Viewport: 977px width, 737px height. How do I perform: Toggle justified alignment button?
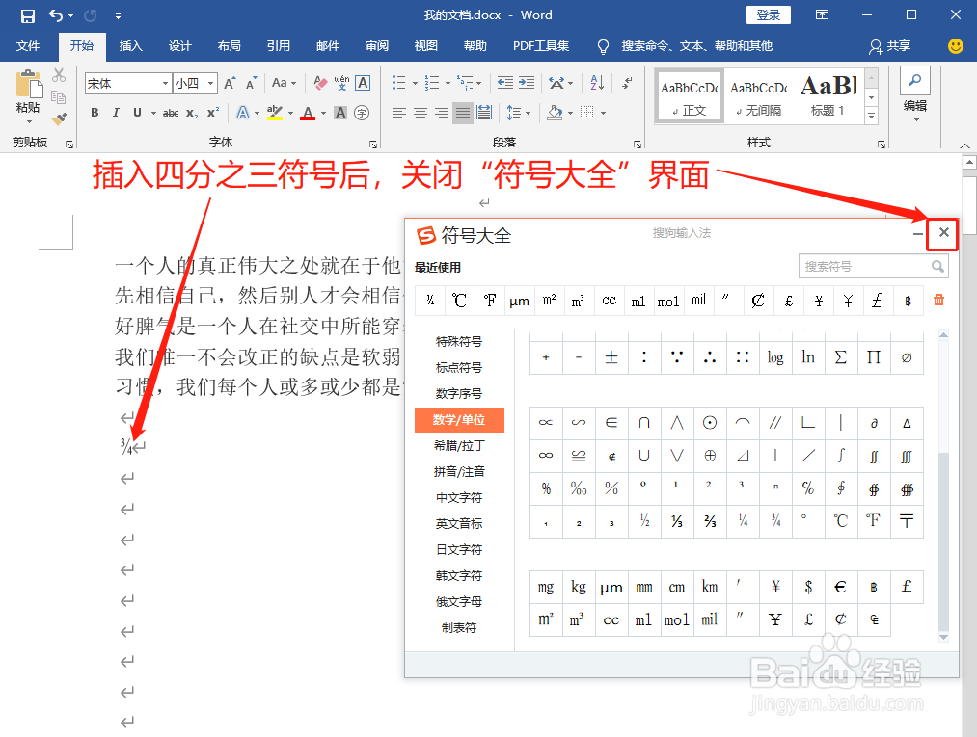[x=463, y=113]
